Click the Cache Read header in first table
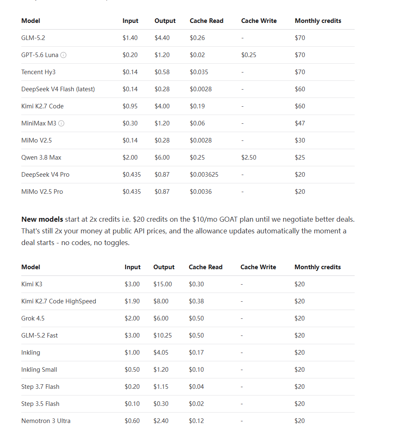 (x=206, y=21)
